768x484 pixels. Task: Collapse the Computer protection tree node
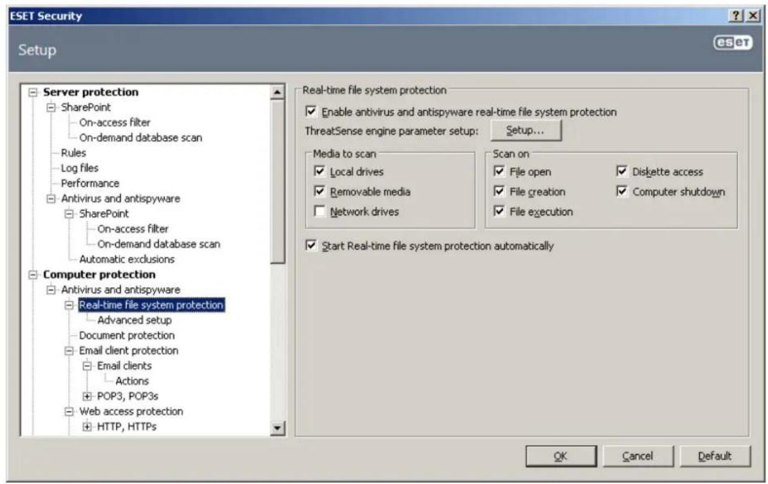(32, 275)
